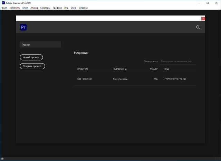Maximize the Premiere Pro window
Image resolution: width=221 pixels, height=161 pixels.
(207, 3)
